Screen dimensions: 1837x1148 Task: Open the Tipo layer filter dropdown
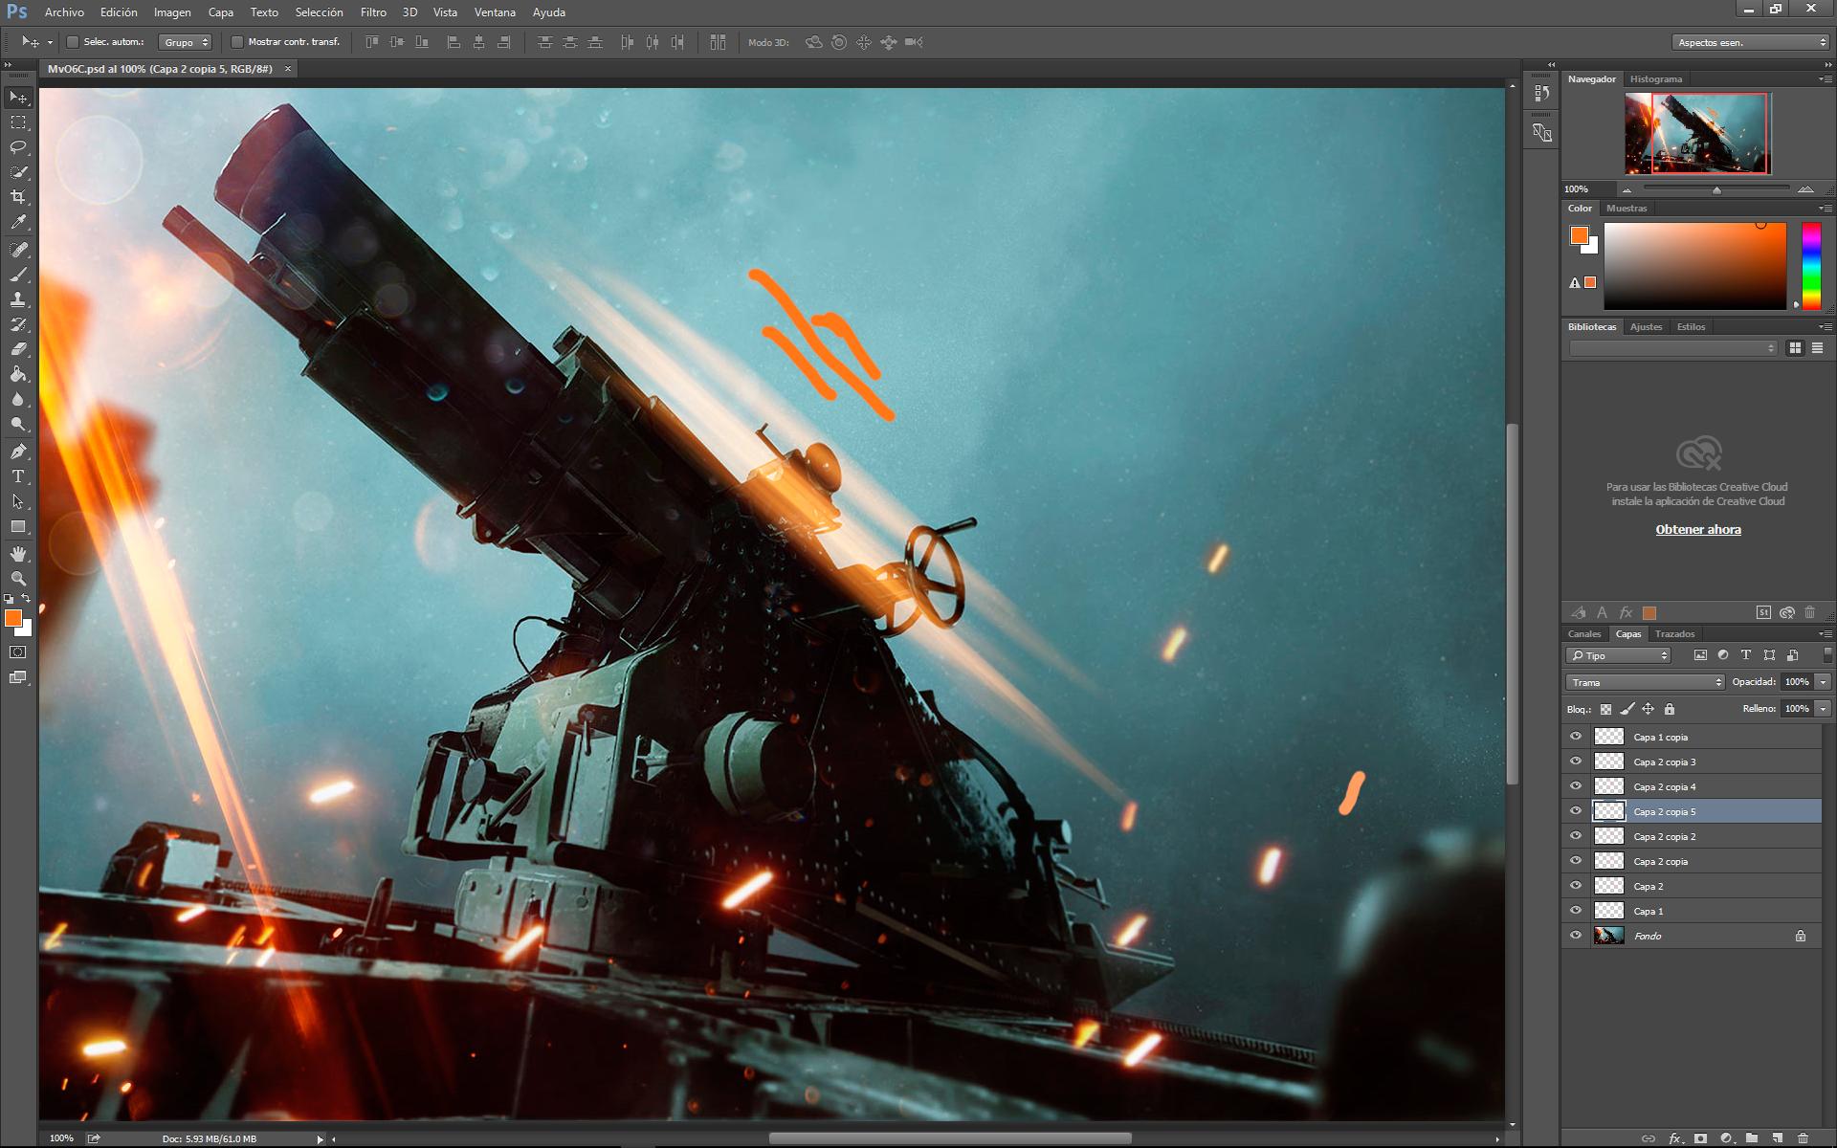pos(1618,655)
